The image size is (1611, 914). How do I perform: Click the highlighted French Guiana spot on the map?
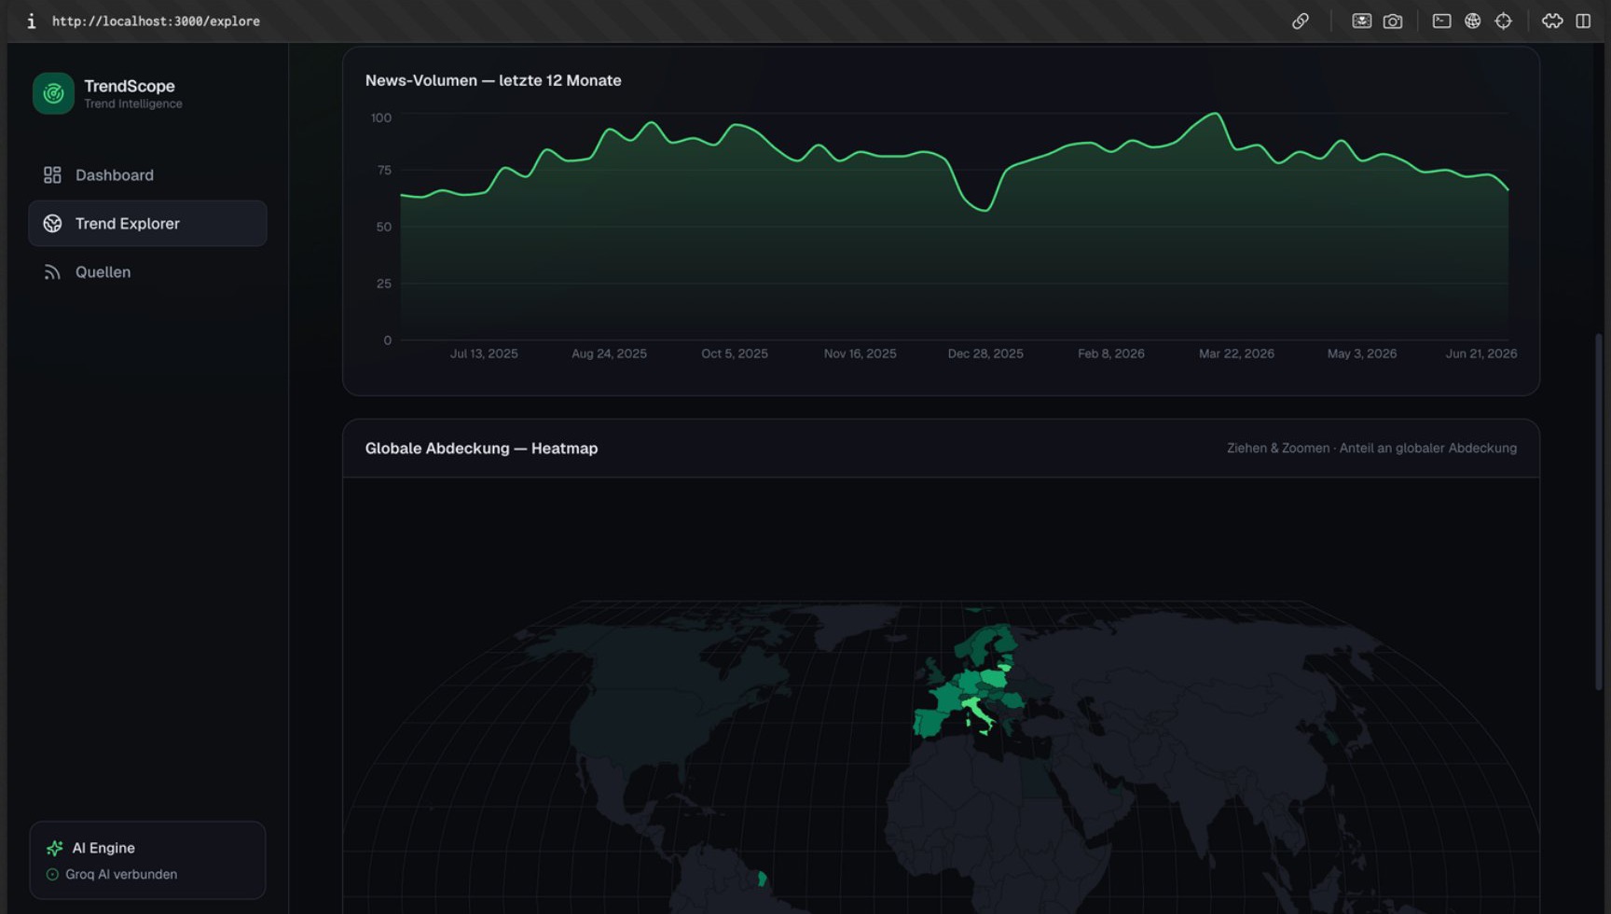coord(762,879)
